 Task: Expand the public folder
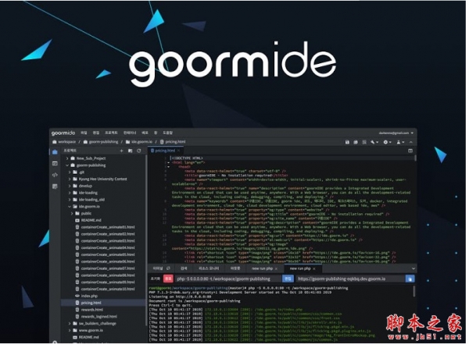pos(72,213)
